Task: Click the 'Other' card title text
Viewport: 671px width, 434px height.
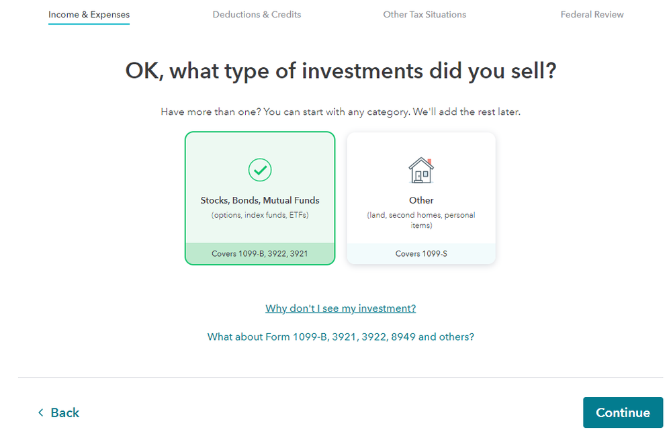Action: pos(421,200)
